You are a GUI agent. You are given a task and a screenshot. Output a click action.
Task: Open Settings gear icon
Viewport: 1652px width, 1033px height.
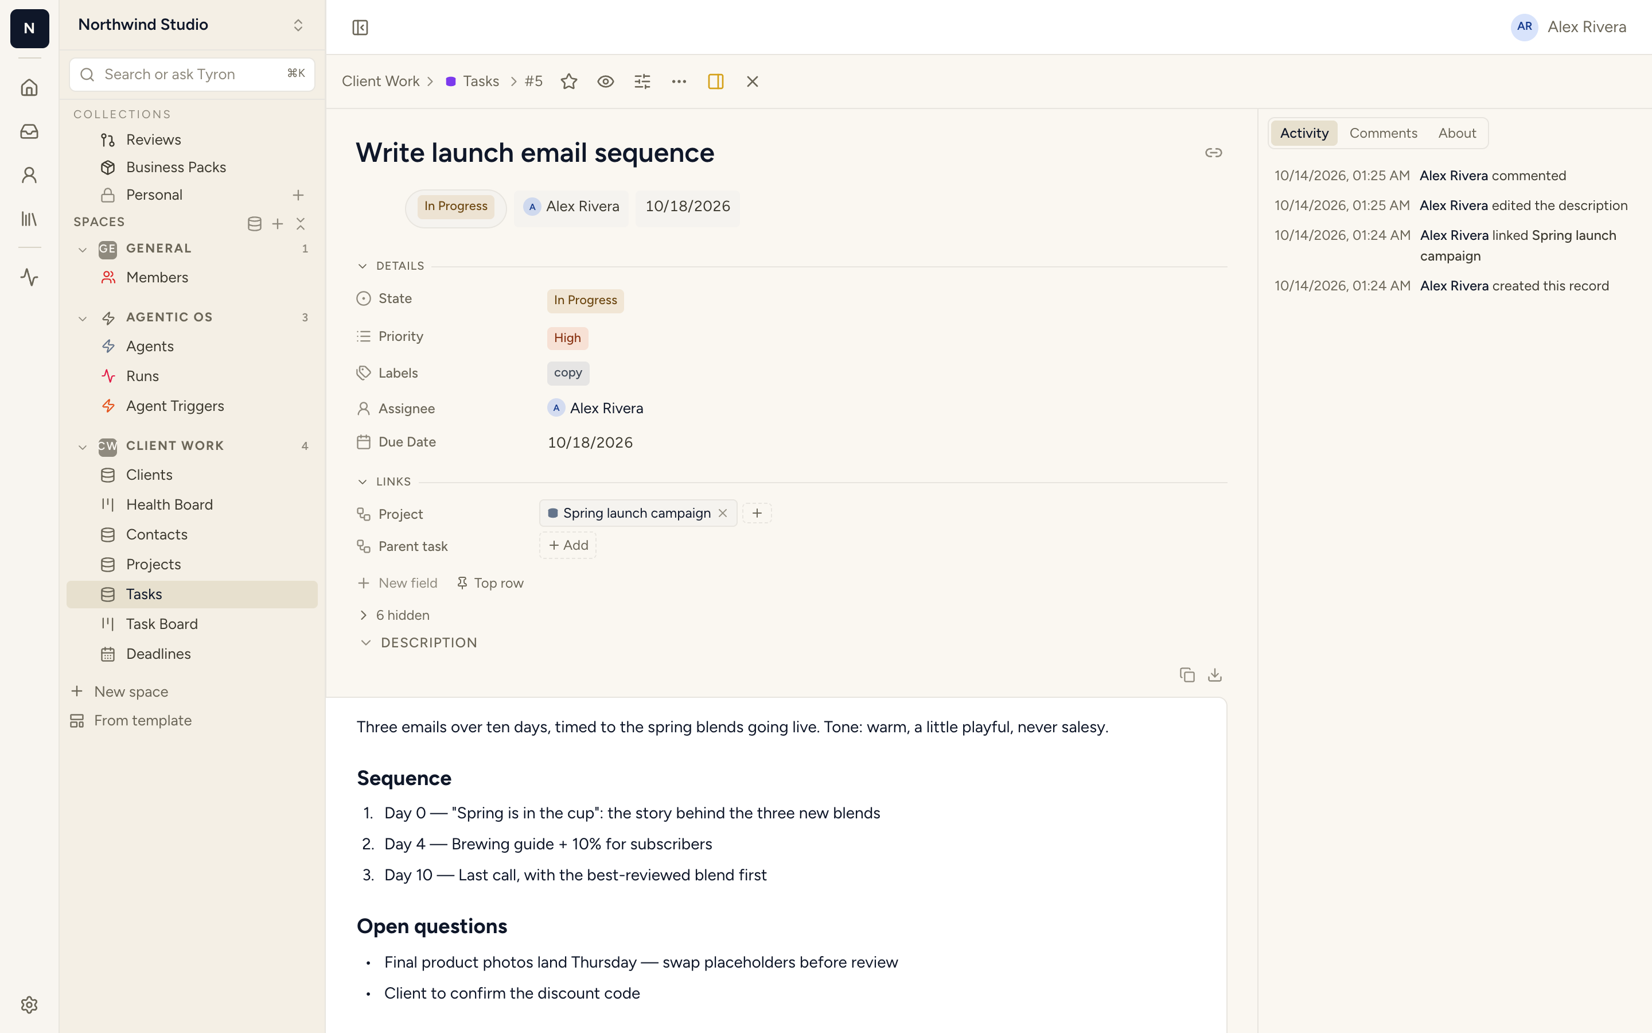[29, 1004]
